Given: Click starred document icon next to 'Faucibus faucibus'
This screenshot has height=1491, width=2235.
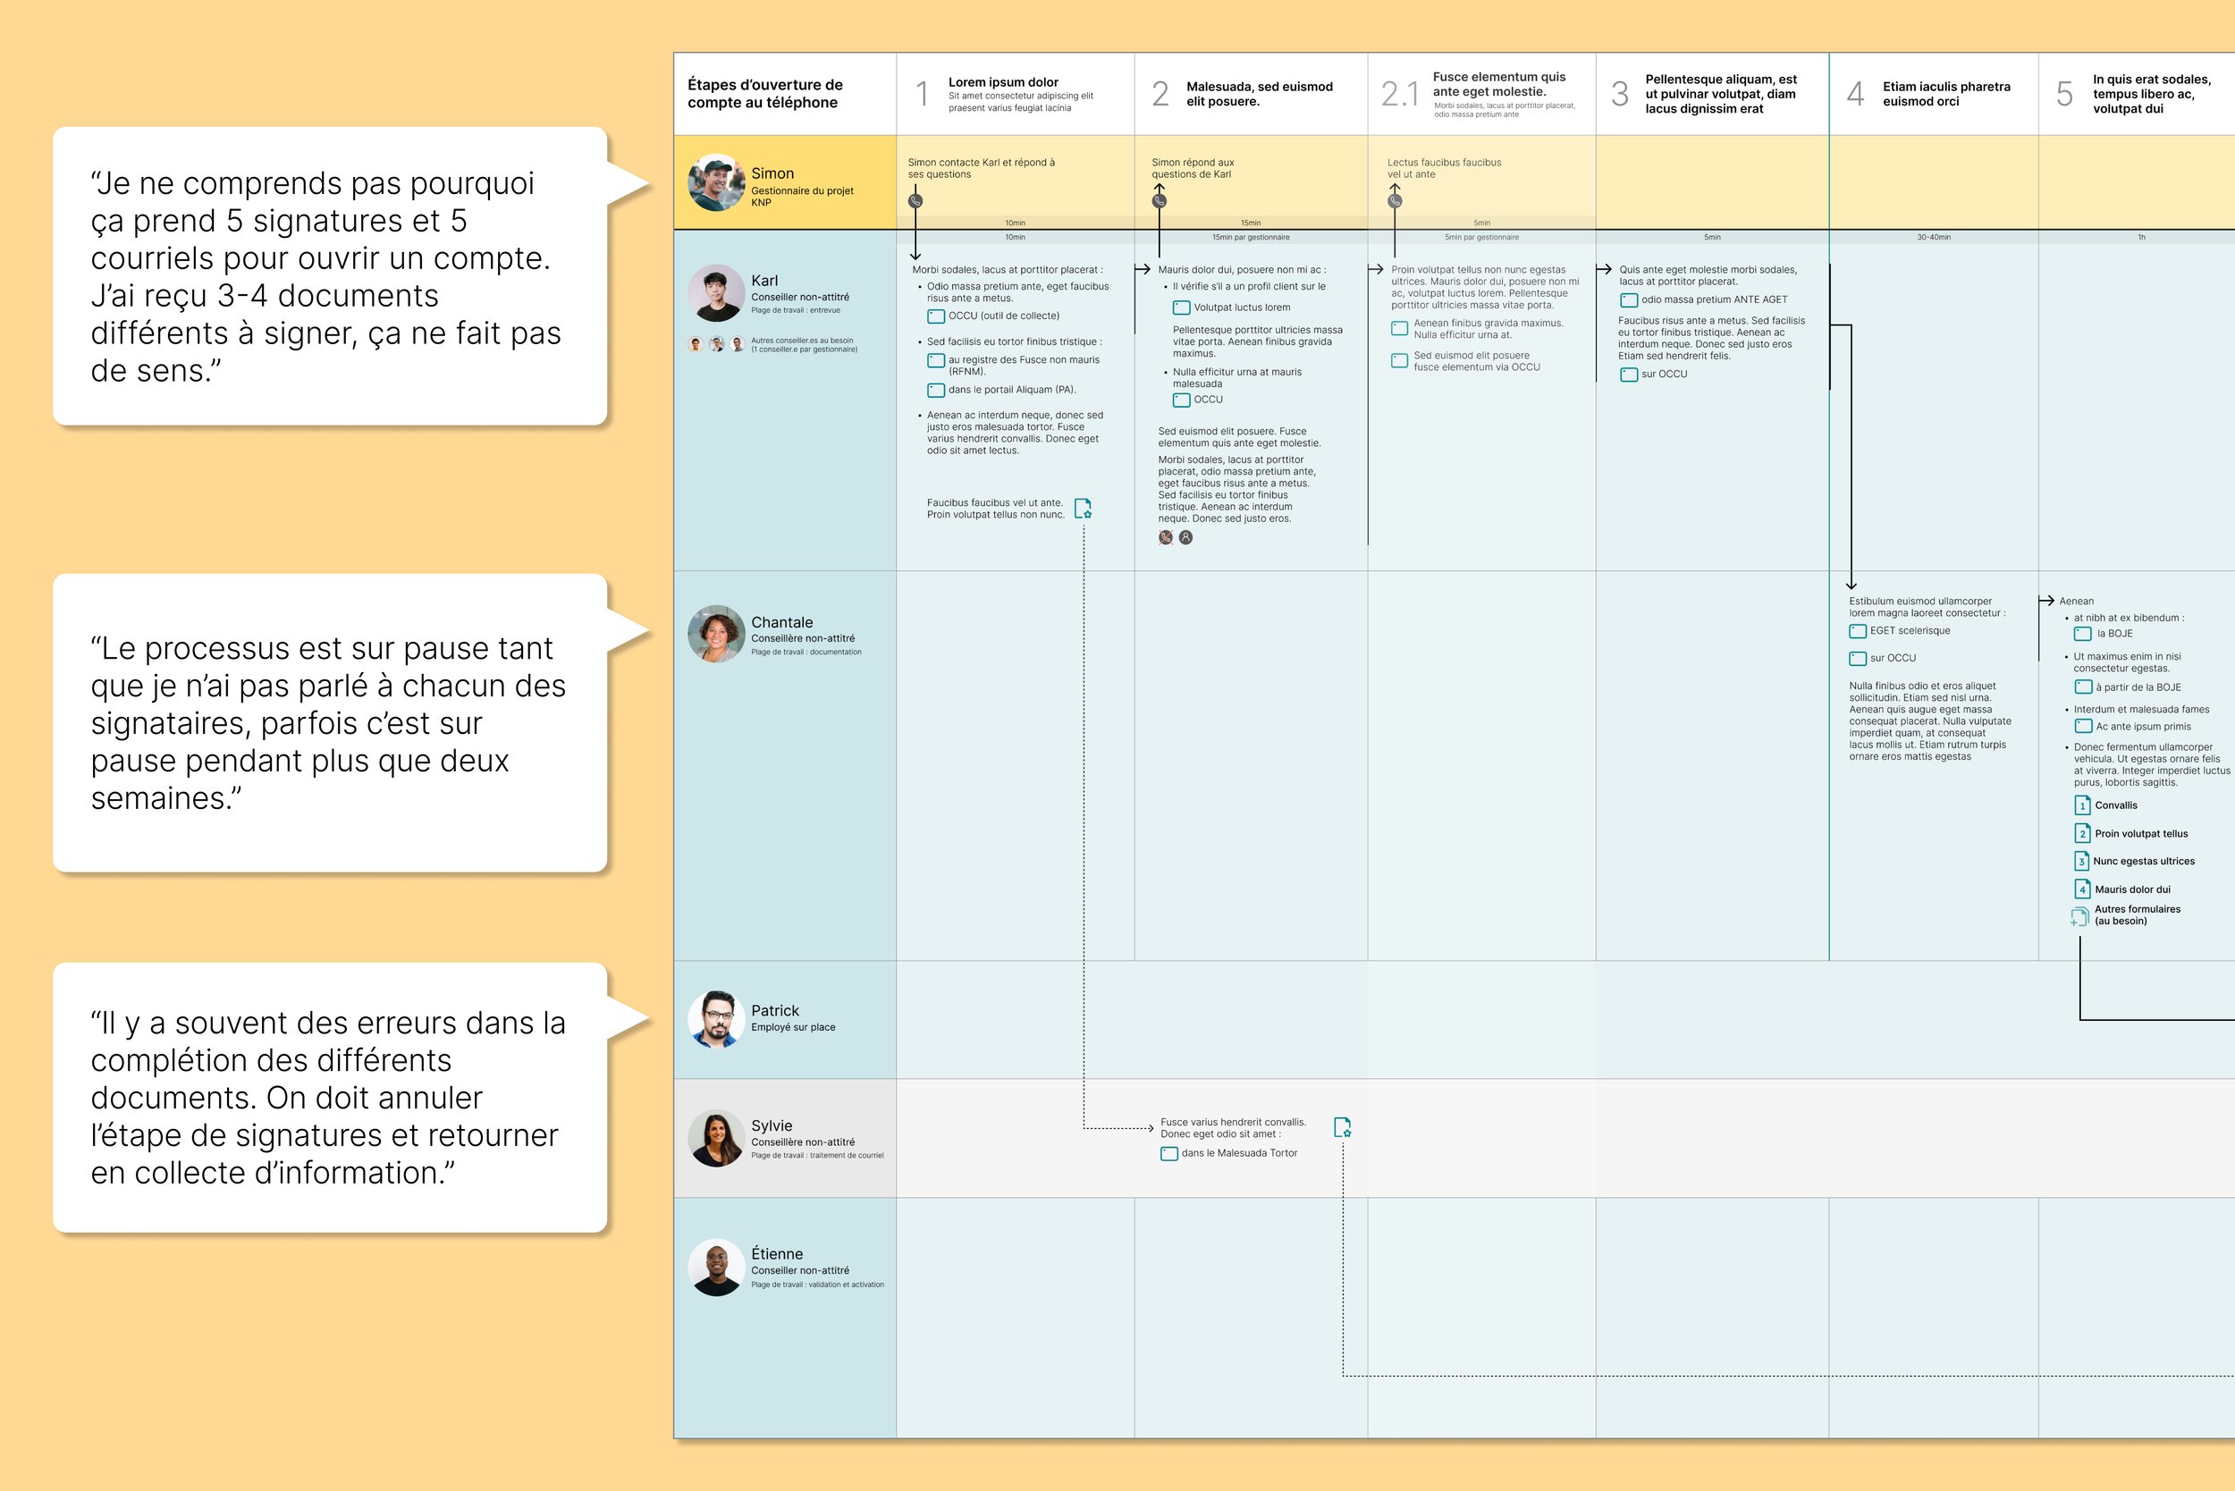Looking at the screenshot, I should pyautogui.click(x=1083, y=509).
